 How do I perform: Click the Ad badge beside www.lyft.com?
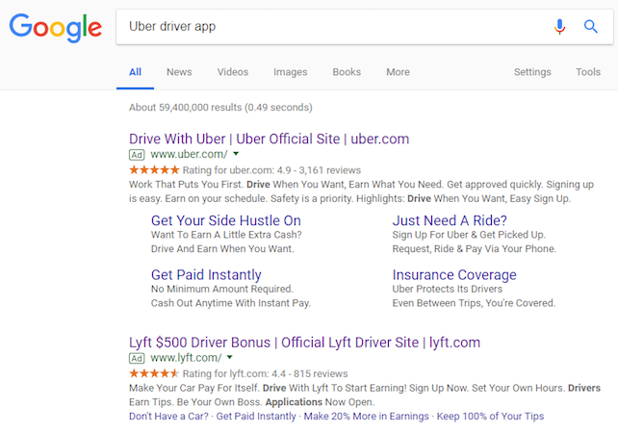click(137, 358)
